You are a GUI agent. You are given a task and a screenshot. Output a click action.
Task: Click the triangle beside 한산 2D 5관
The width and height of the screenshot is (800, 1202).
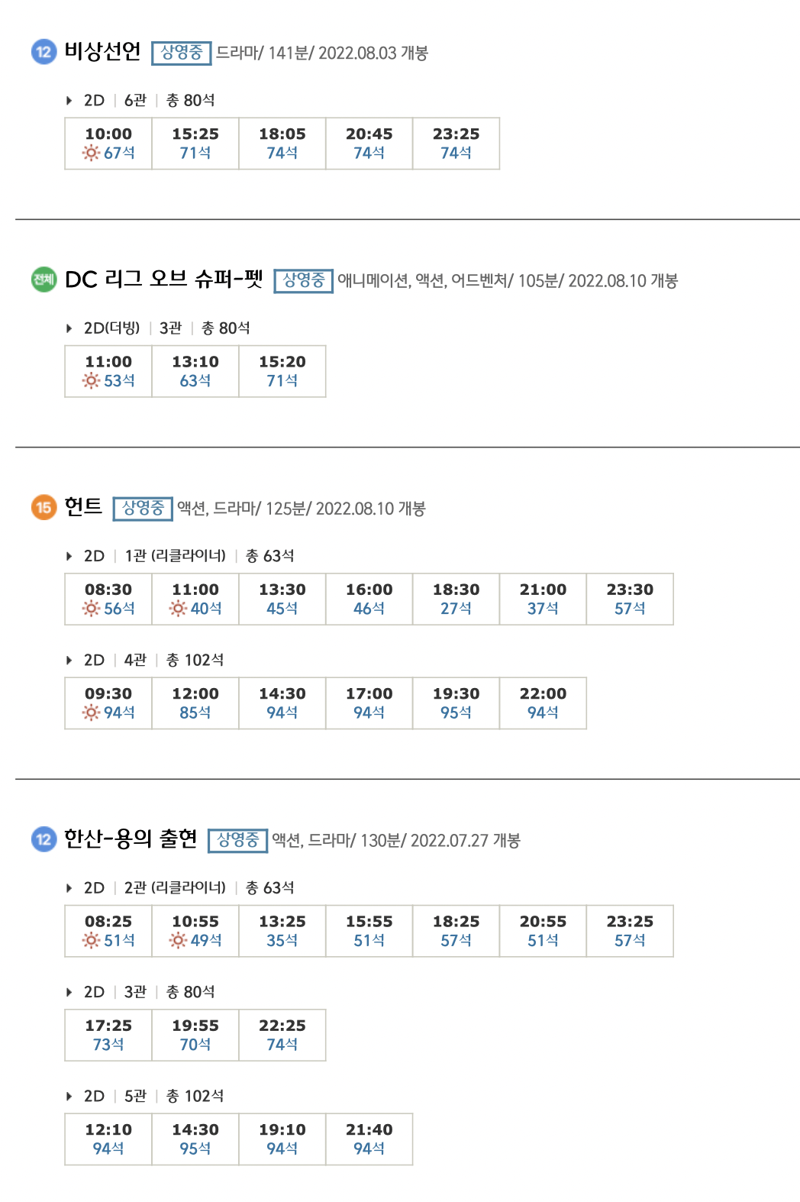69,1096
